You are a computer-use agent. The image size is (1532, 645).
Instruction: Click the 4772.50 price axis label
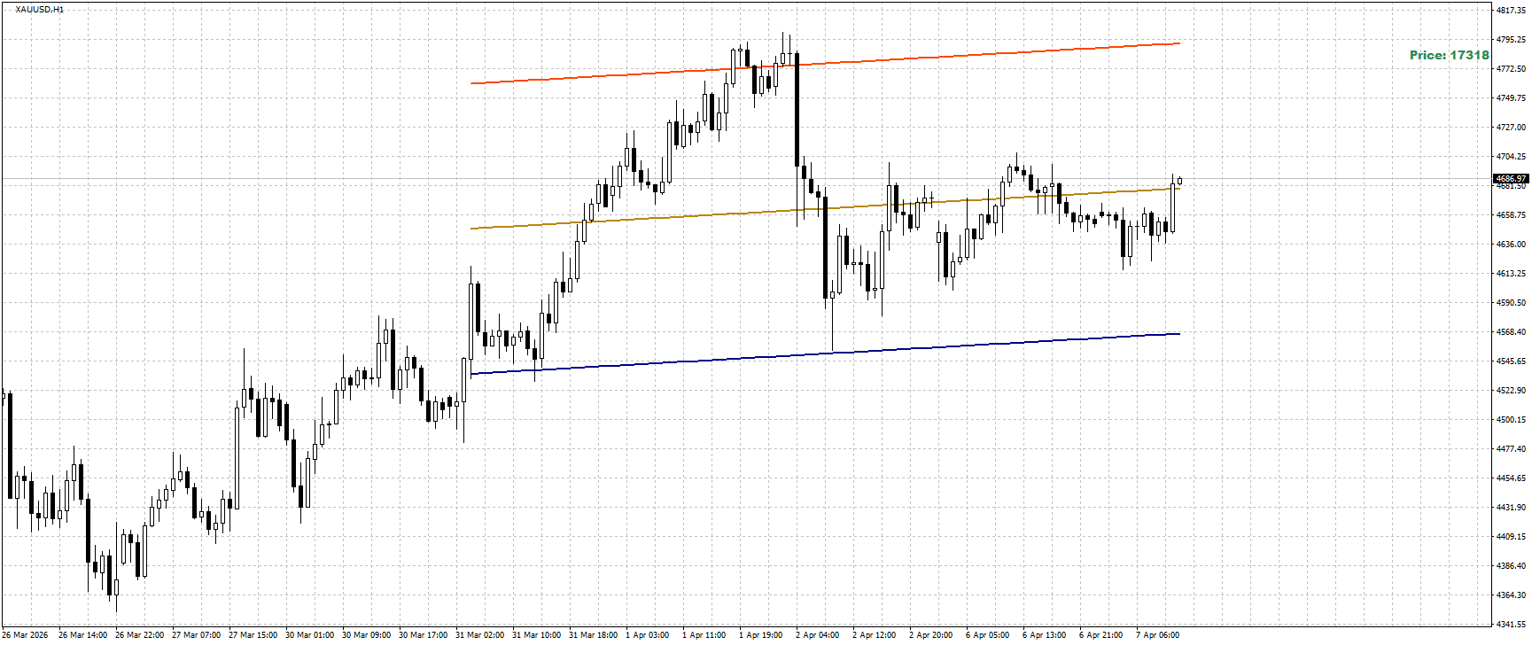[1511, 69]
